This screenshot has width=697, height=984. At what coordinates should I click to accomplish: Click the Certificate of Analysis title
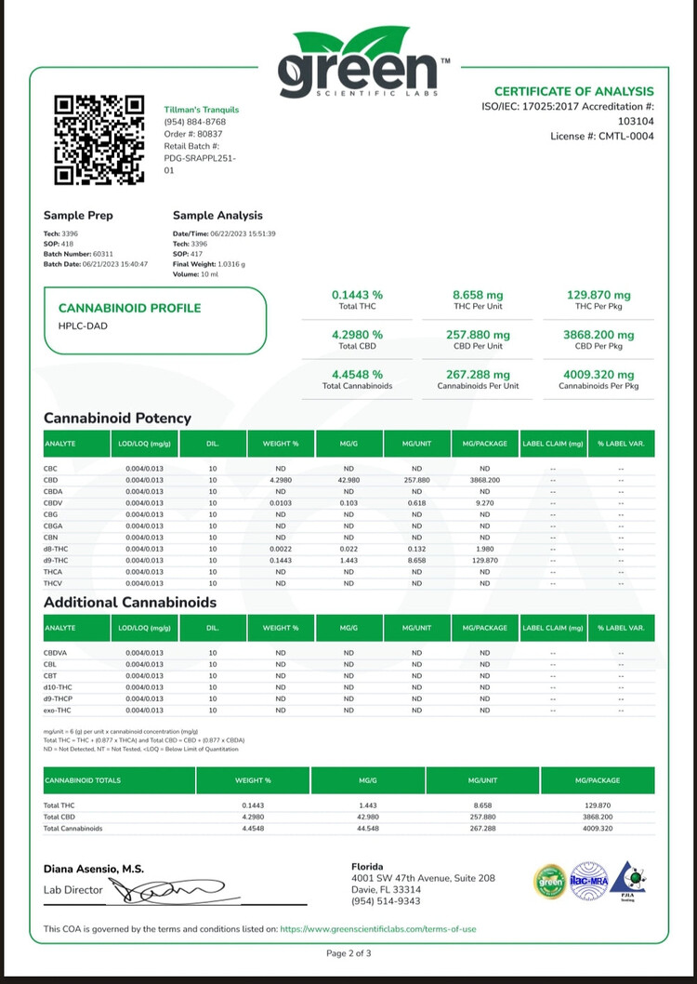(573, 91)
